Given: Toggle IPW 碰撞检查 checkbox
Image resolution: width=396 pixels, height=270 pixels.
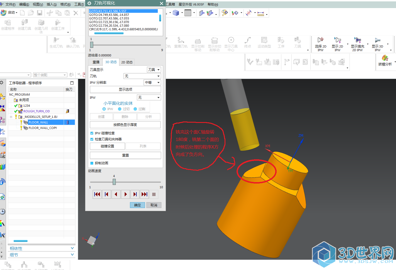Looking at the screenshot, I should pyautogui.click(x=92, y=133).
